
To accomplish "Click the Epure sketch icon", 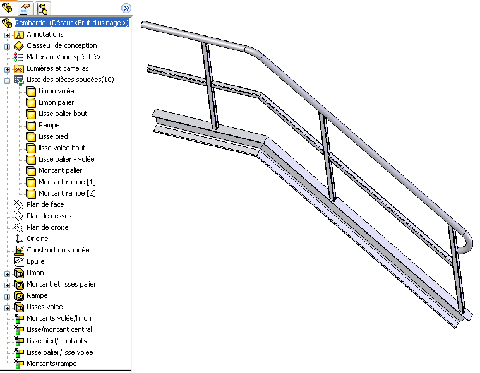I will 19,262.
